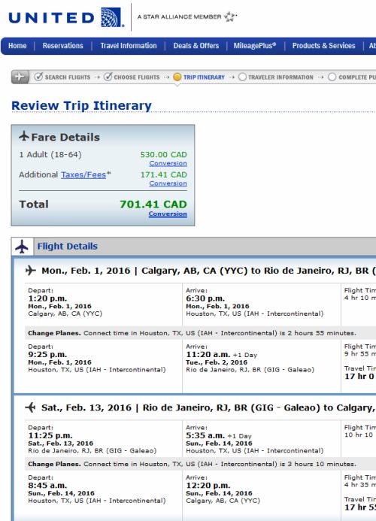
Task: Open the Travel Information menu
Action: [129, 46]
